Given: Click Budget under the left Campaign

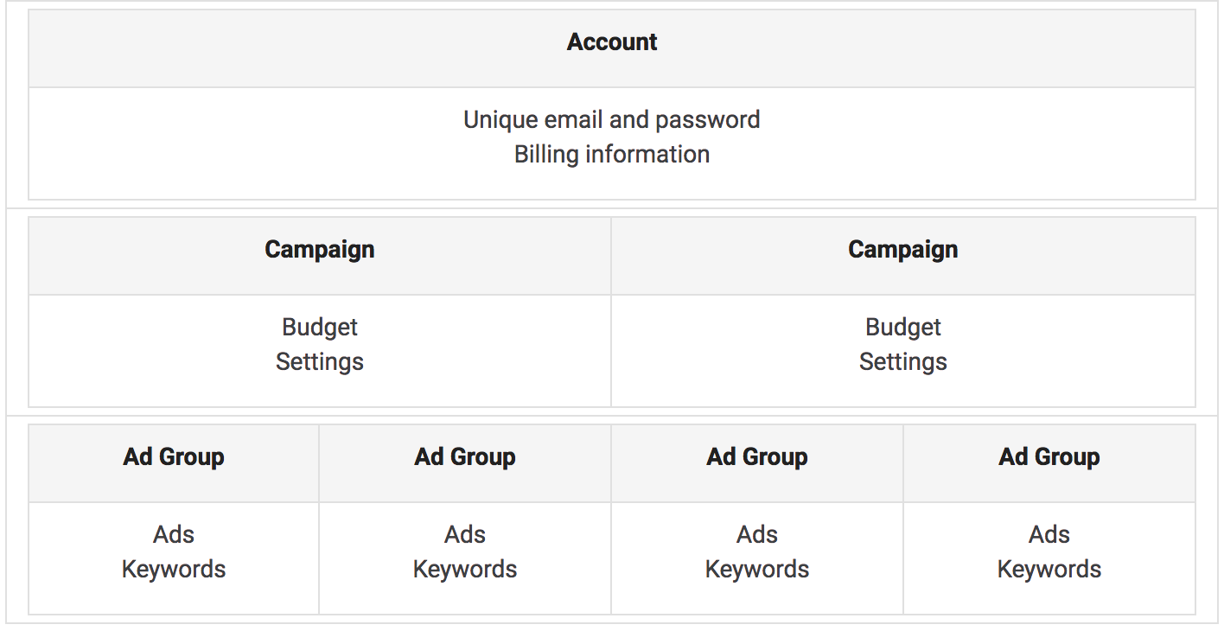Looking at the screenshot, I should tap(320, 327).
